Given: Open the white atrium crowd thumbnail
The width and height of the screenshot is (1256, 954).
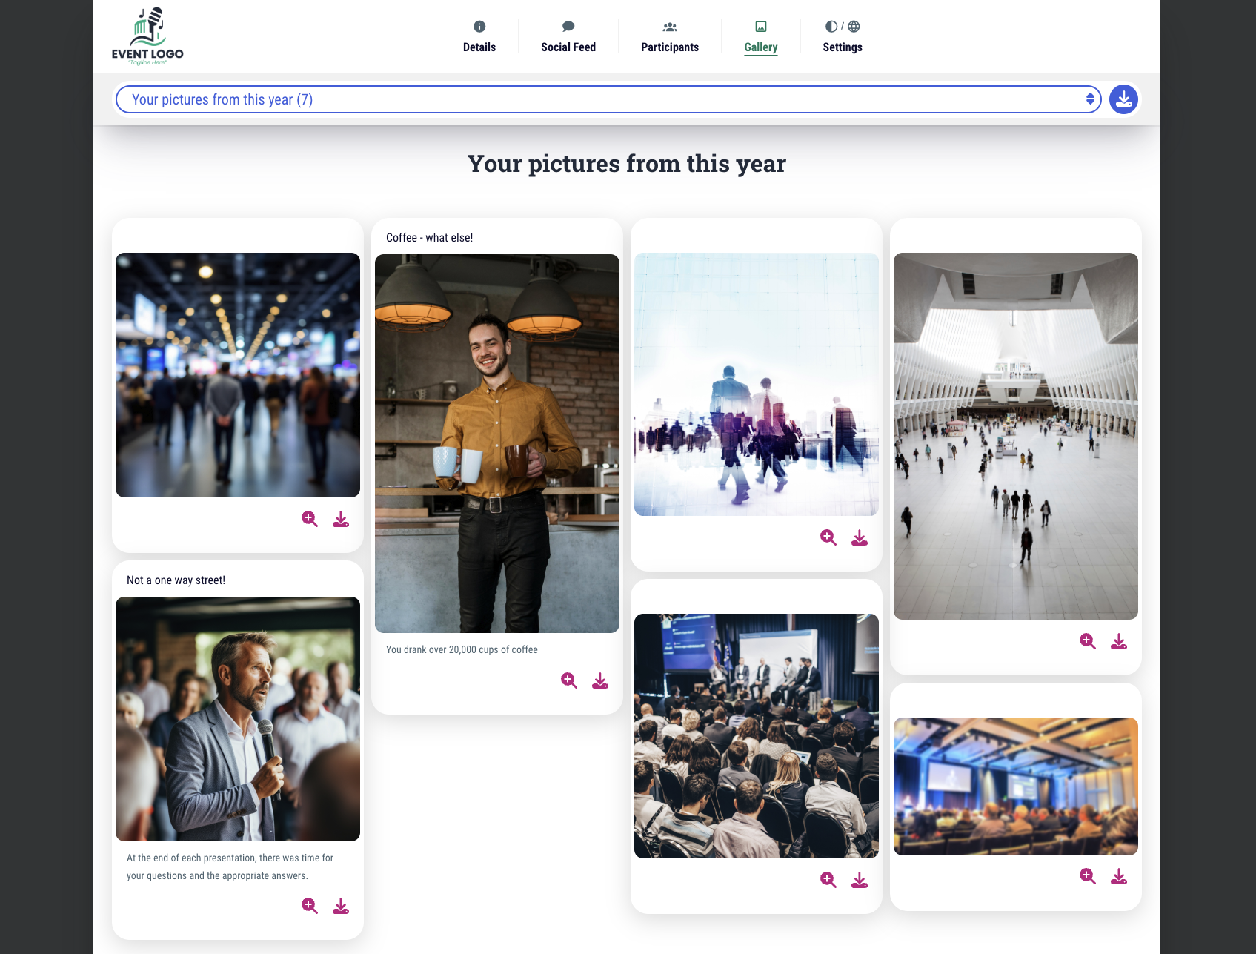Looking at the screenshot, I should pyautogui.click(x=1015, y=436).
